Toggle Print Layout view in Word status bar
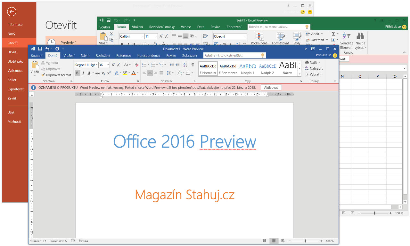The width and height of the screenshot is (410, 246). (x=274, y=241)
